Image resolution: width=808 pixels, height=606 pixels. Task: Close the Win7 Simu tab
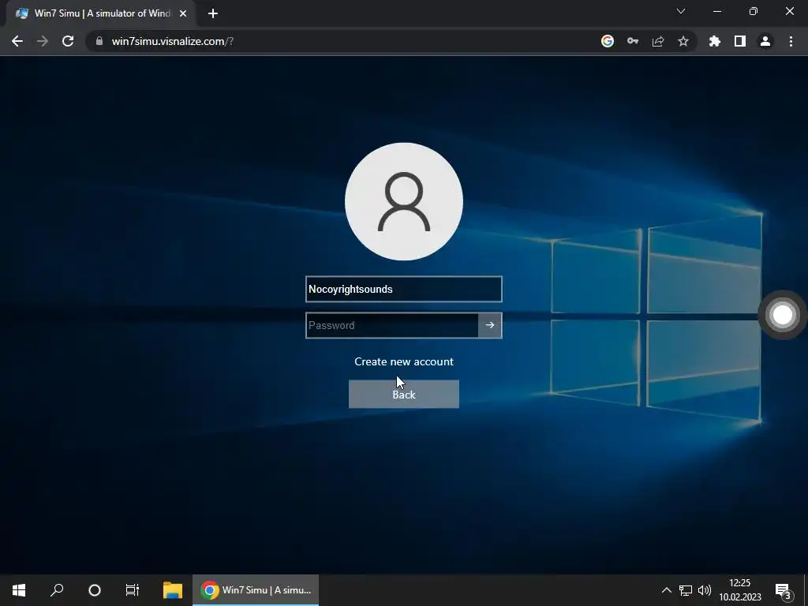point(183,13)
